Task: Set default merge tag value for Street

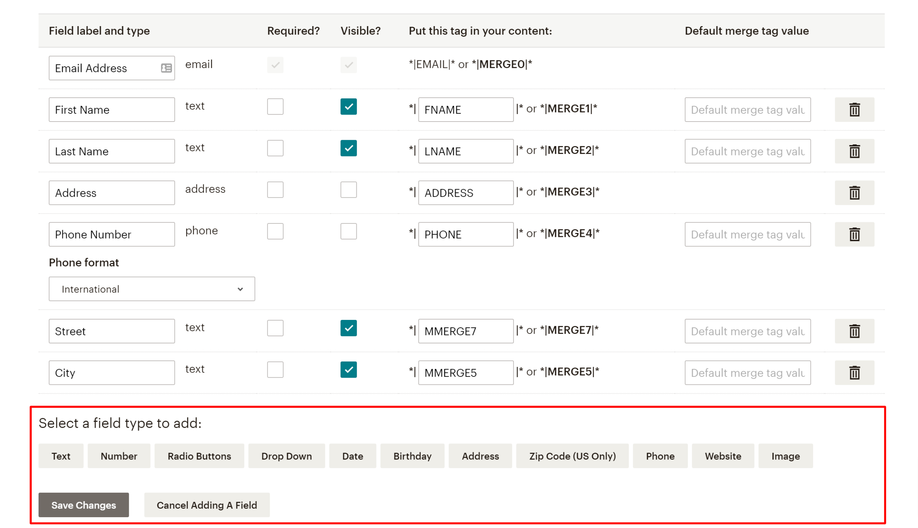Action: click(x=747, y=331)
